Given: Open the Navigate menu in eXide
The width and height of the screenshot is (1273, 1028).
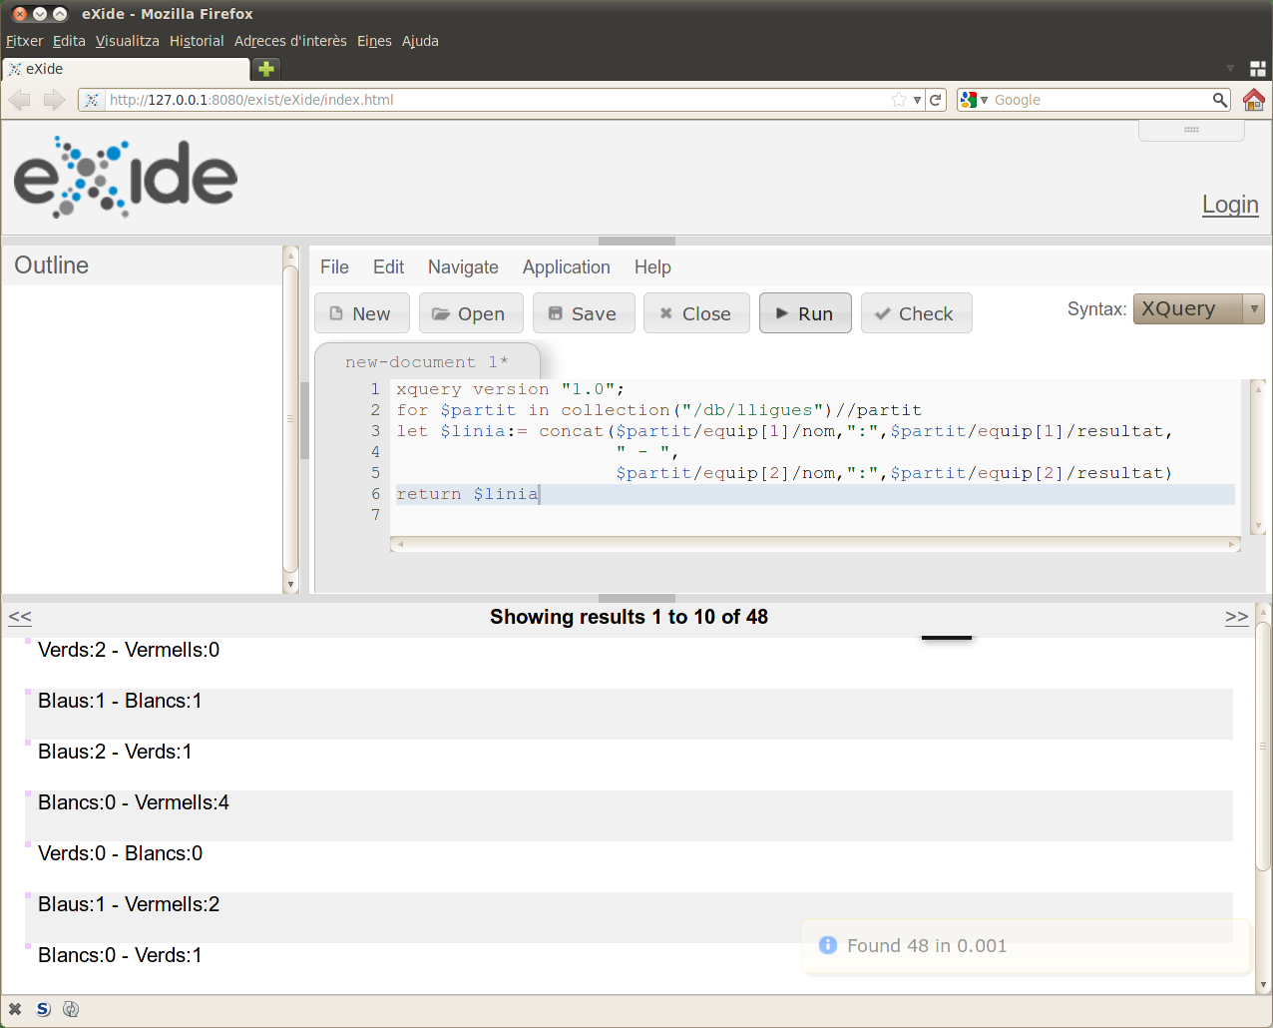Looking at the screenshot, I should coord(463,267).
